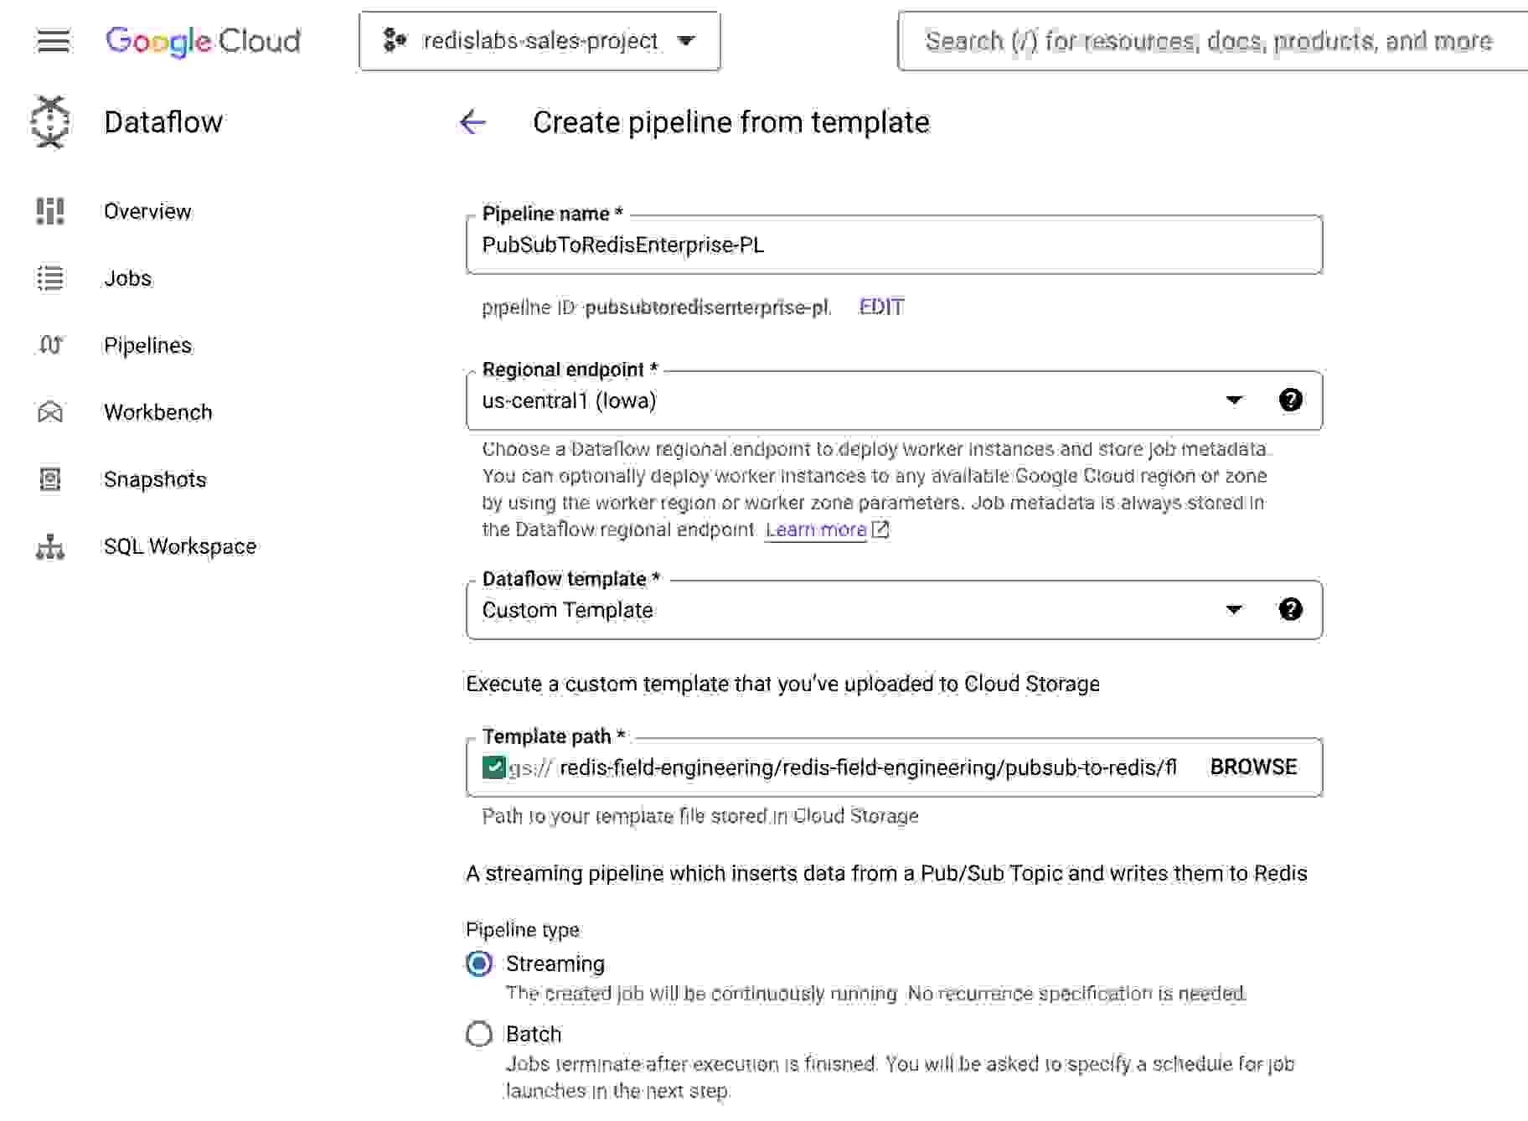Open help for Dataflow template
Viewport: 1528px width, 1121px height.
pos(1290,610)
